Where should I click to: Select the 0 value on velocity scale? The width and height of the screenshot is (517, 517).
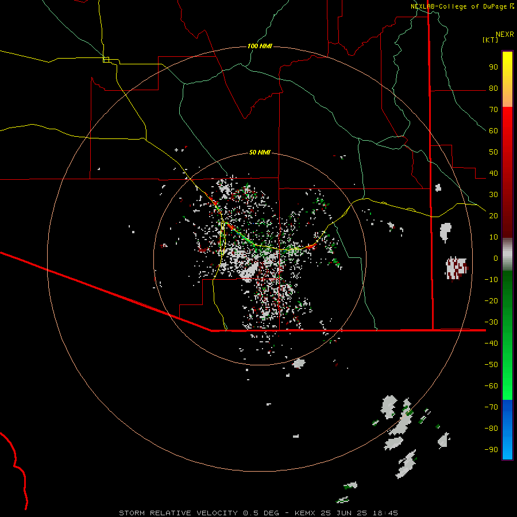(496, 258)
